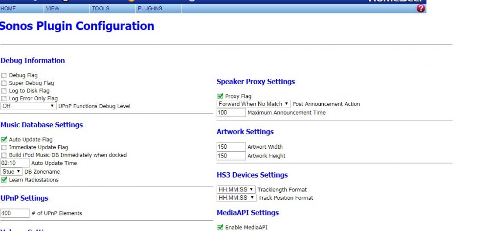489x231 pixels.
Task: Disable the Auto Update Flag checkbox
Action: (x=4, y=140)
